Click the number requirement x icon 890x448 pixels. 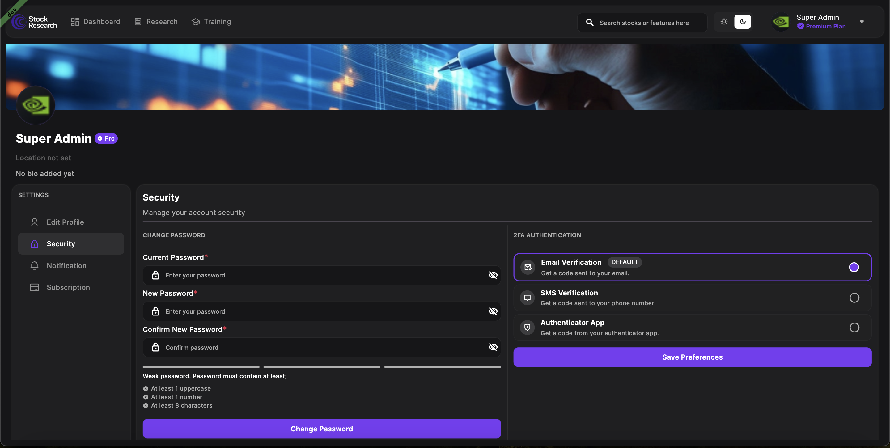click(x=146, y=397)
